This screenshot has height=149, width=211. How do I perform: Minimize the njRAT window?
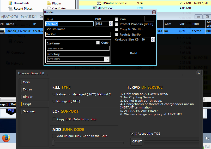198,17
